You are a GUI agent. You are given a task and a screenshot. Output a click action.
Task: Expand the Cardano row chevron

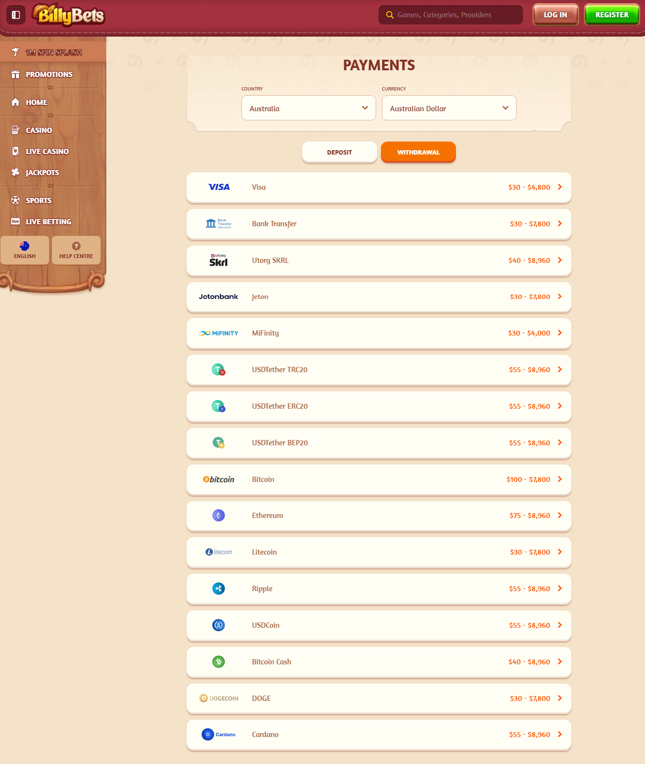560,735
